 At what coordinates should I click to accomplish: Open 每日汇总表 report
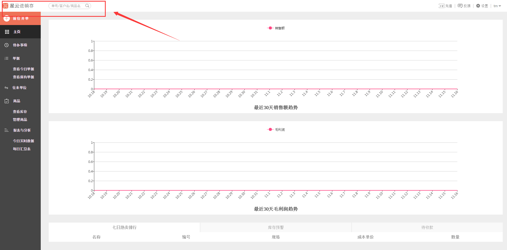pyautogui.click(x=22, y=149)
